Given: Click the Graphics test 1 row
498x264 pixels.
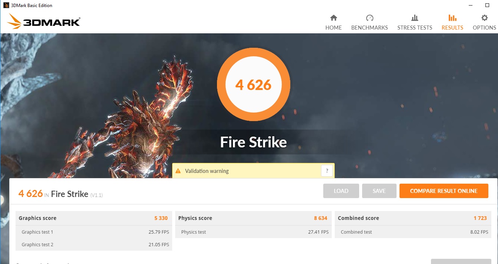Looking at the screenshot, I should [94, 232].
